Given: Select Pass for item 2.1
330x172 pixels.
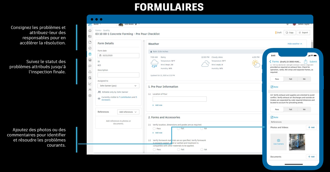Looking at the screenshot, I should [154, 128].
